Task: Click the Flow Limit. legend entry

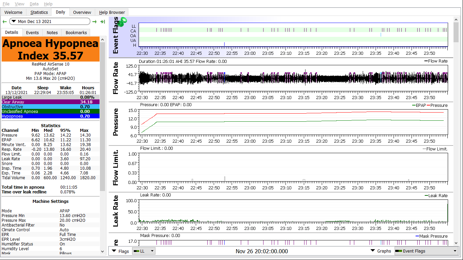Action: (x=435, y=149)
